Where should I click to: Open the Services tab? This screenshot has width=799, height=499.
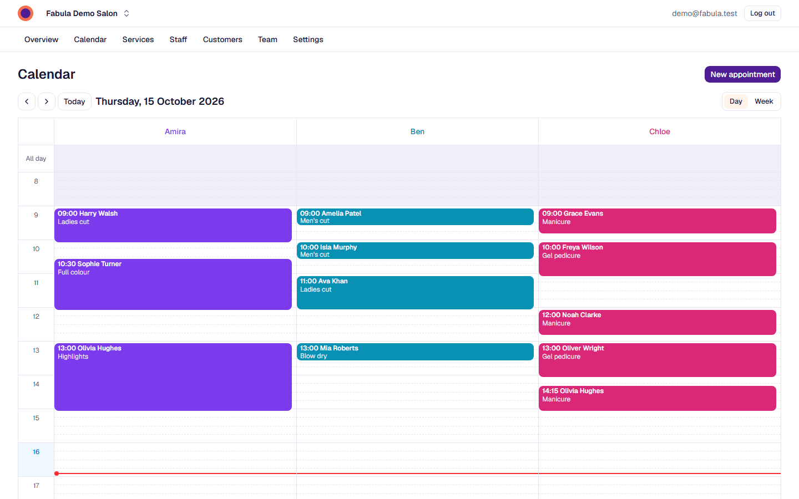138,39
